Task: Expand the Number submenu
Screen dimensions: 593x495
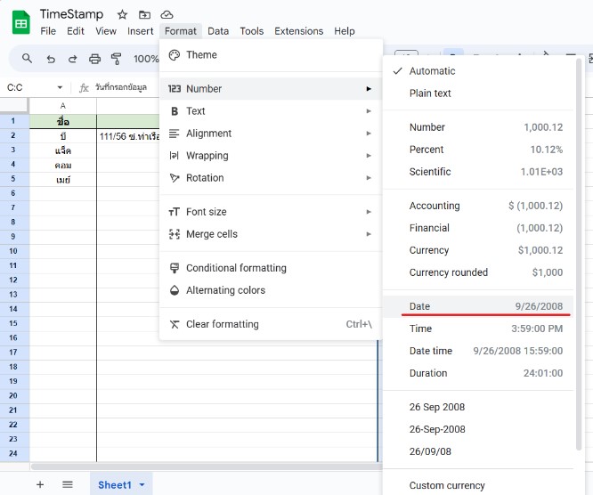Action: [272, 89]
